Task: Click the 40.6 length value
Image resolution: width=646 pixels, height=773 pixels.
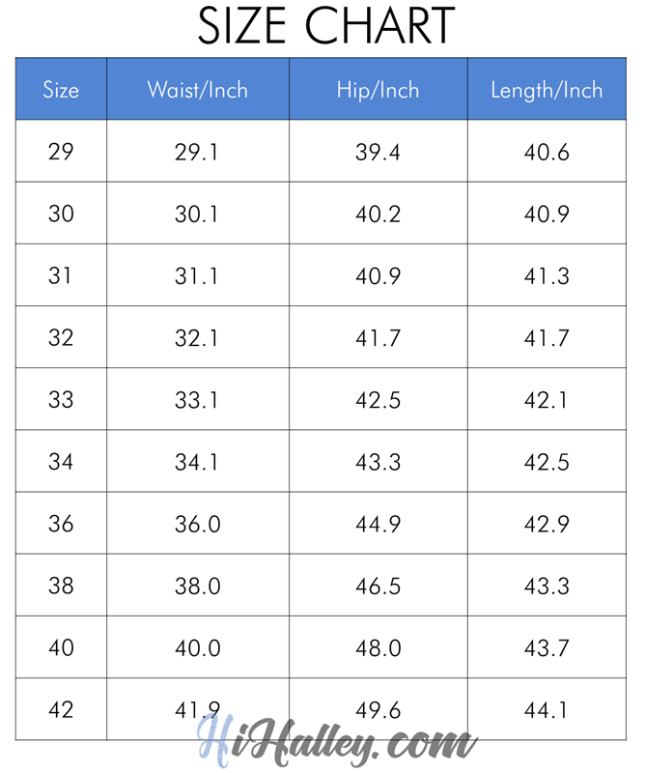Action: 547,152
